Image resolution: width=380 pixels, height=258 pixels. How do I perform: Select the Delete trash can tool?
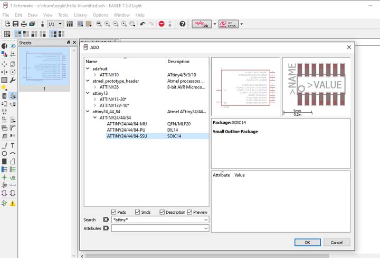[4, 96]
